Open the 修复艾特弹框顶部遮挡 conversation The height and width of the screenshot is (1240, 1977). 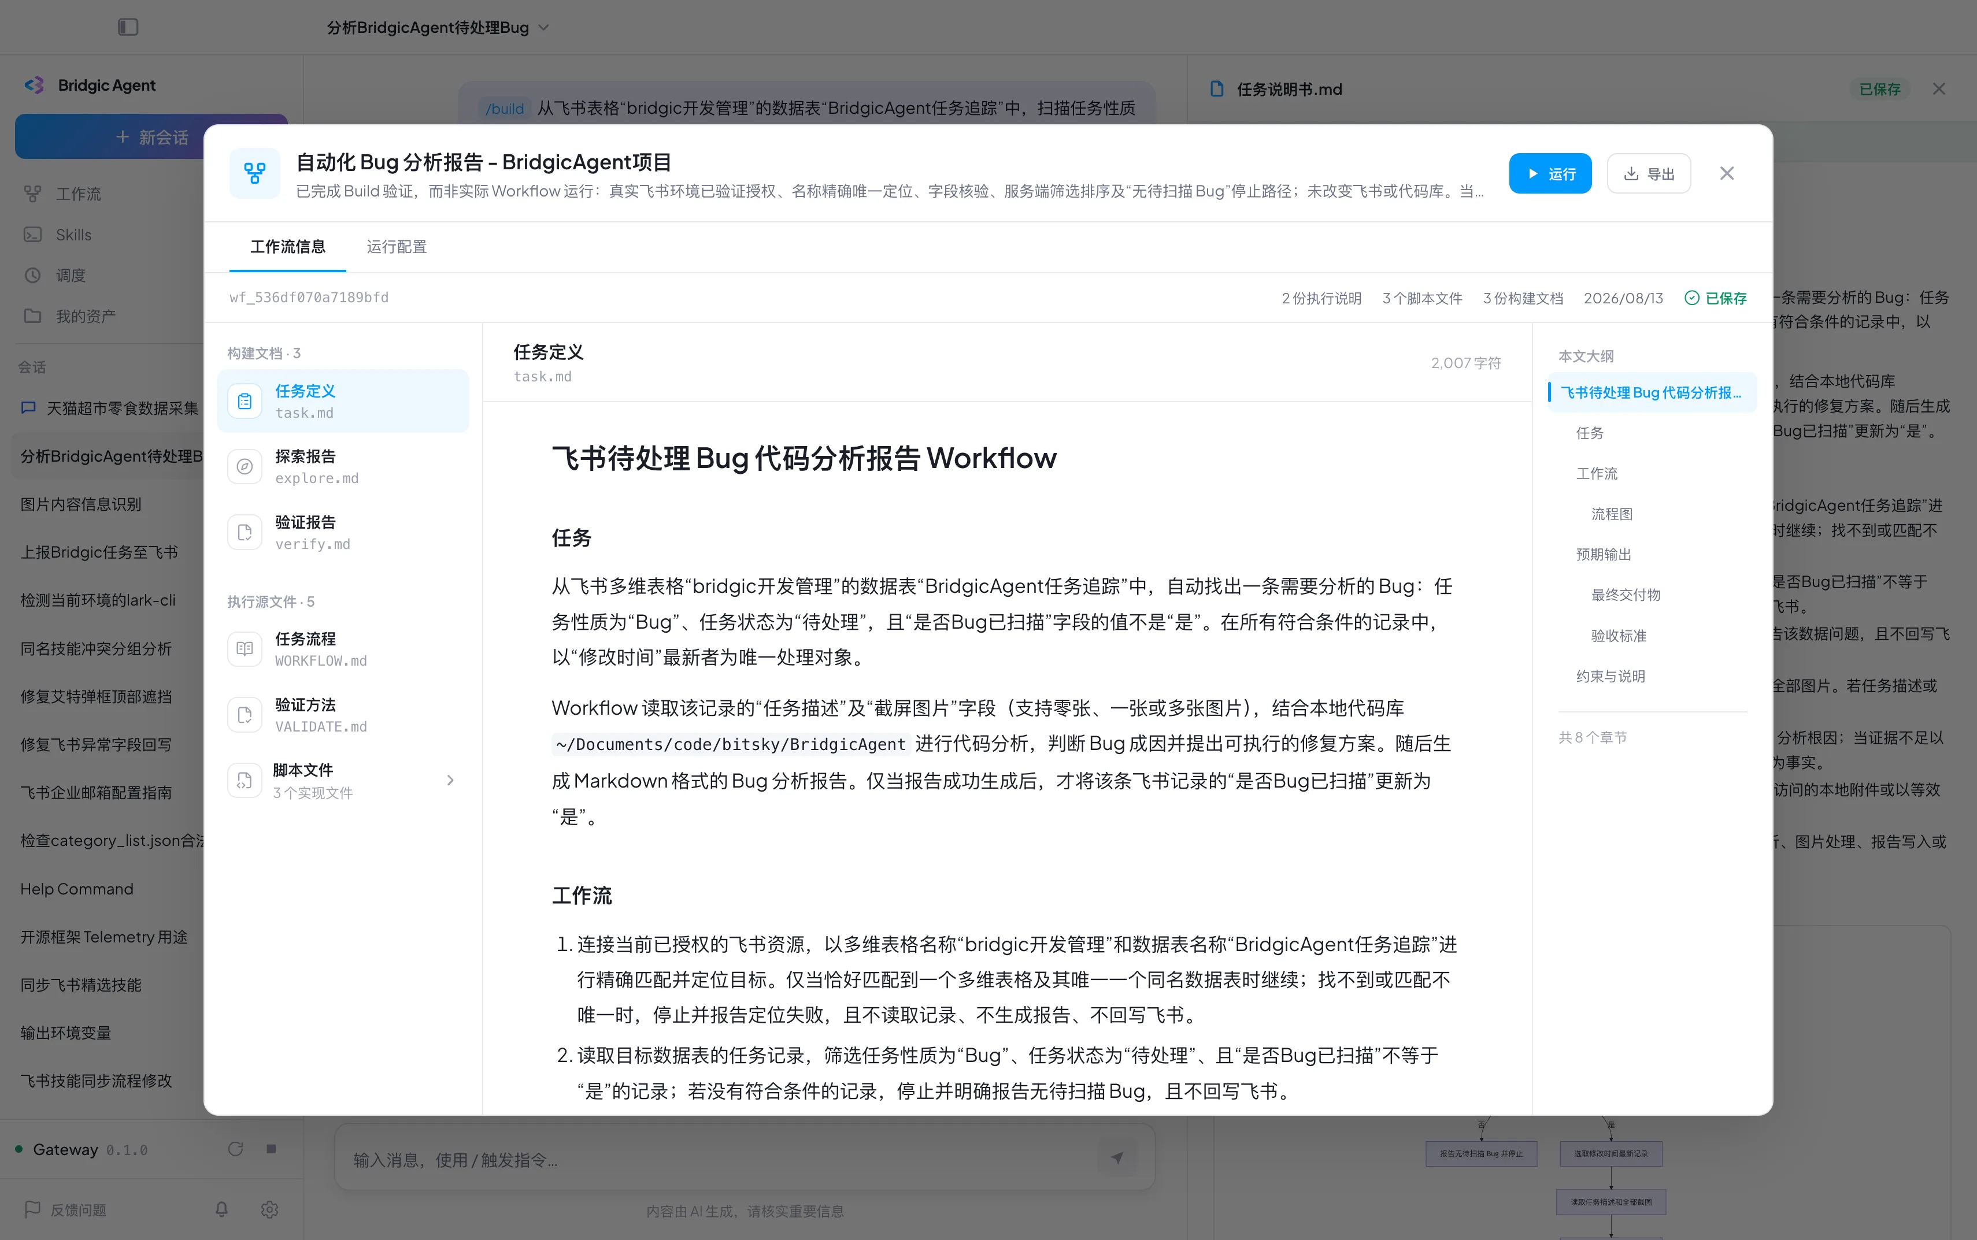(x=96, y=696)
